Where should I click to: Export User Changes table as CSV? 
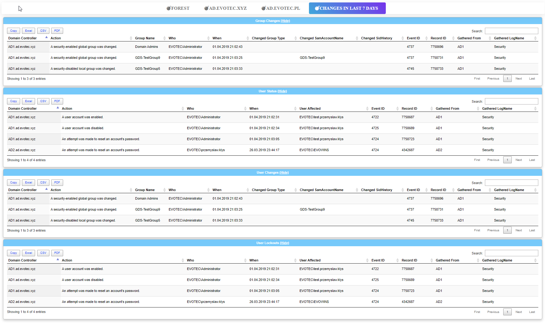point(43,183)
